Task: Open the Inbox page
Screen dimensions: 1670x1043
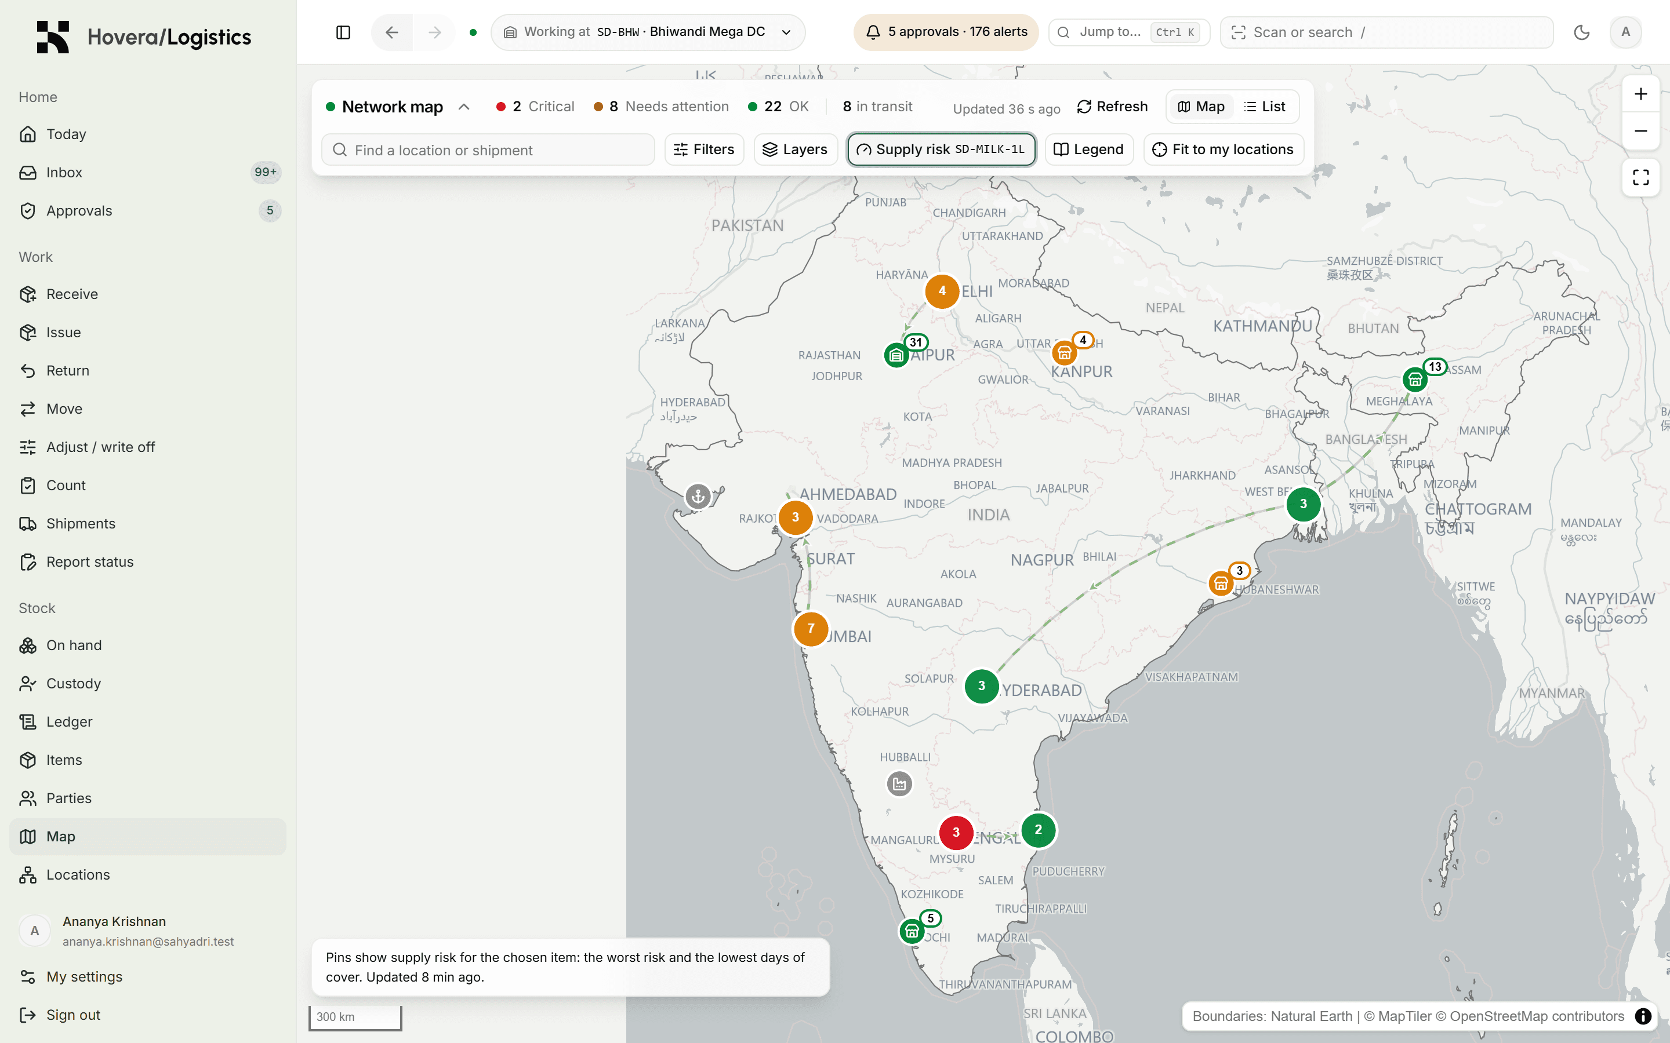Action: coord(148,173)
